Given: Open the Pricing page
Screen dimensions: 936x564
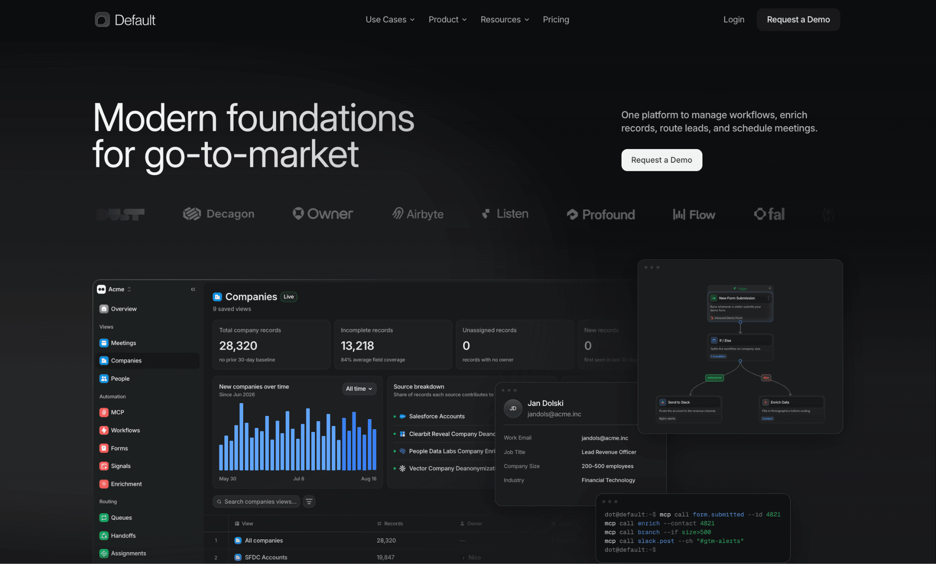Looking at the screenshot, I should coord(556,20).
